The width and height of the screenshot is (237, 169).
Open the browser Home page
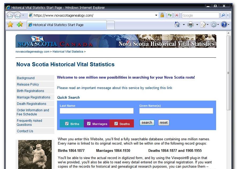177,24
